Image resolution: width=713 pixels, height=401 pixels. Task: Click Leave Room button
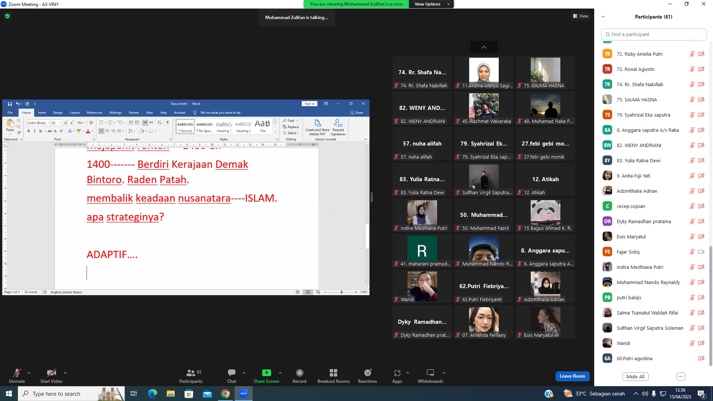572,376
